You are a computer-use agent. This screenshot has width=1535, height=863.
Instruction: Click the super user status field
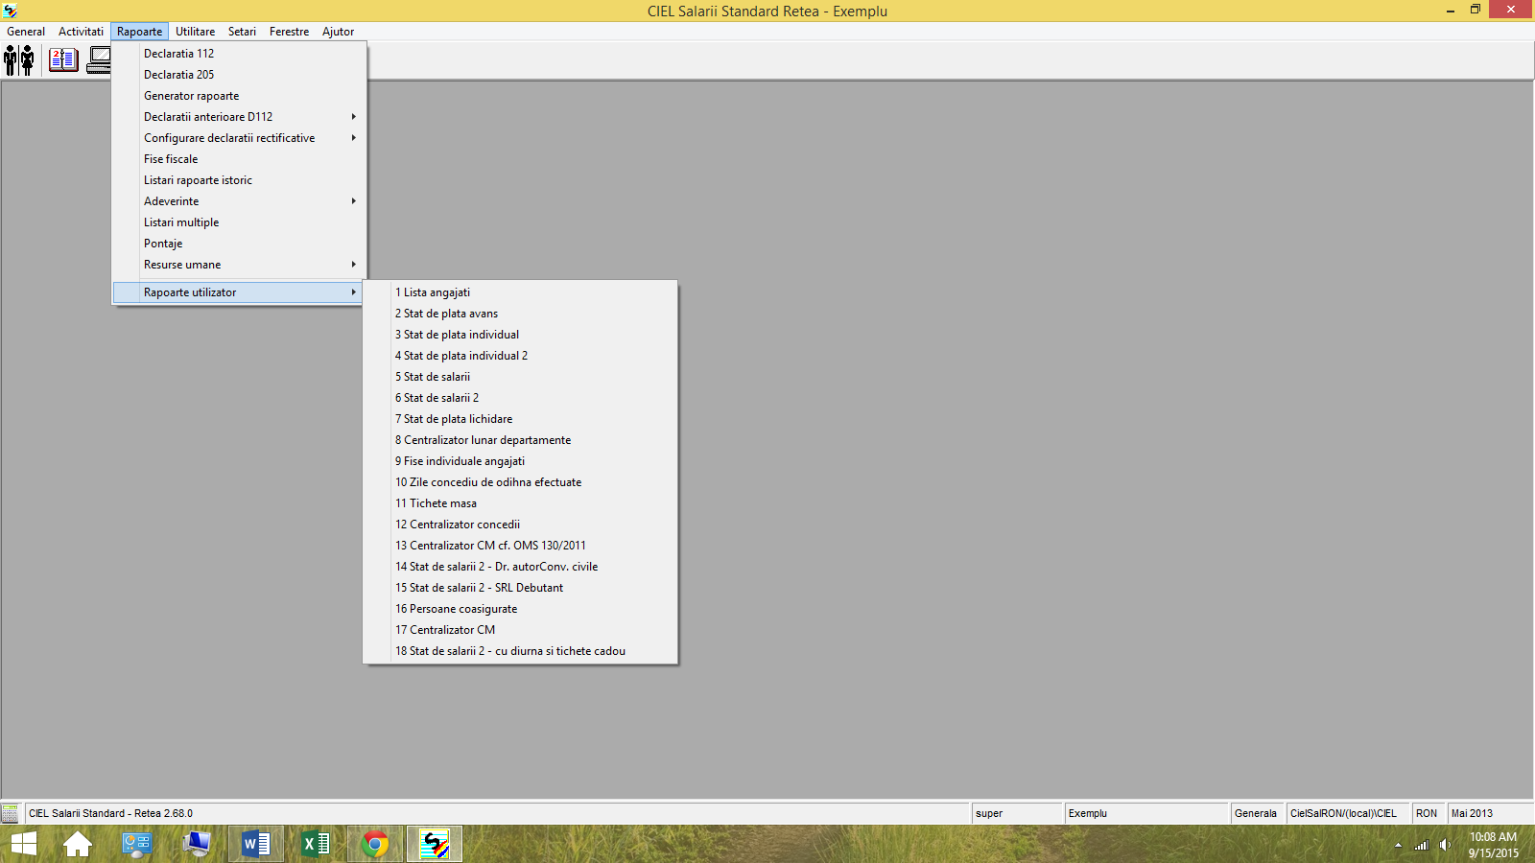click(1016, 813)
